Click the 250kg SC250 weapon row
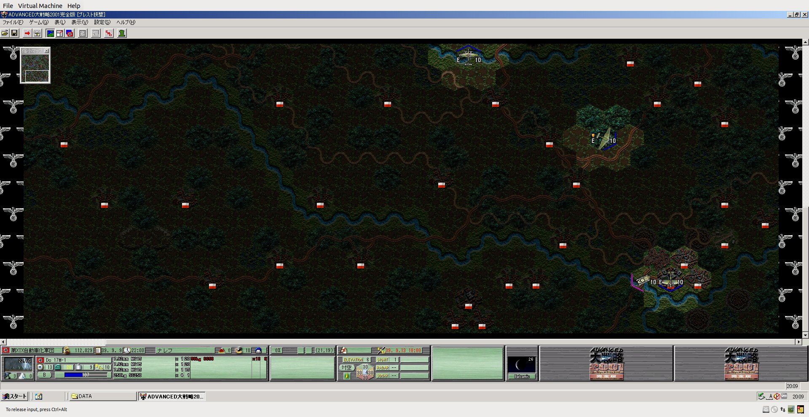809x417 pixels. tap(152, 375)
